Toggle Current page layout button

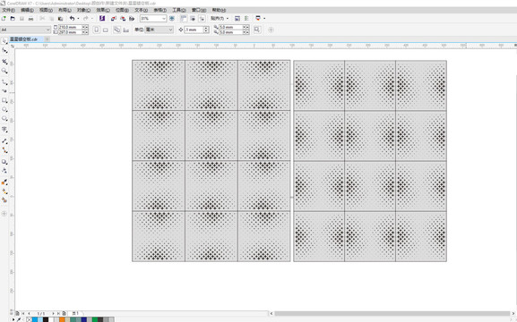[x=126, y=30]
